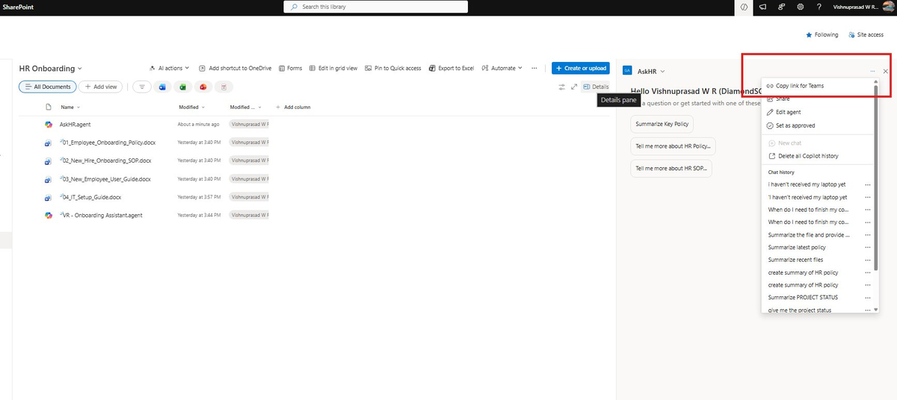
Task: Open 04_IT_Setup_Guide.docx
Action: pos(90,197)
